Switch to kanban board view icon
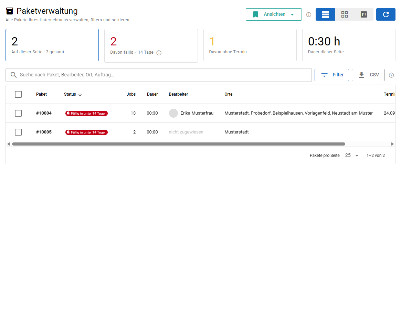 tap(364, 14)
